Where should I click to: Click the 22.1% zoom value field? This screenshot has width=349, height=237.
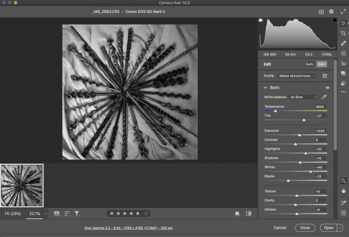(x=35, y=214)
